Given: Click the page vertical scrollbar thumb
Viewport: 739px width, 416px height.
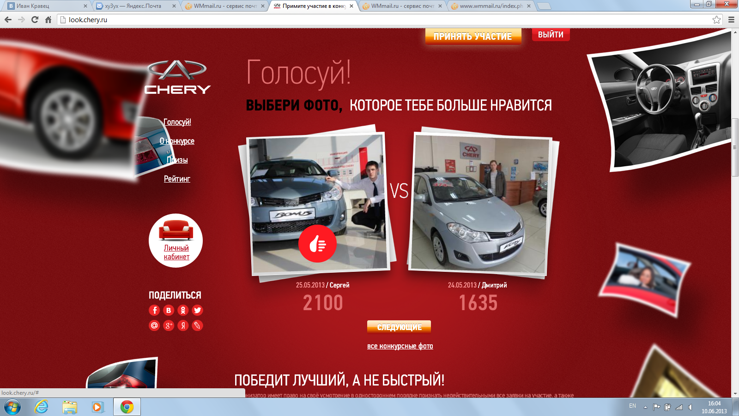Looking at the screenshot, I should click(735, 147).
